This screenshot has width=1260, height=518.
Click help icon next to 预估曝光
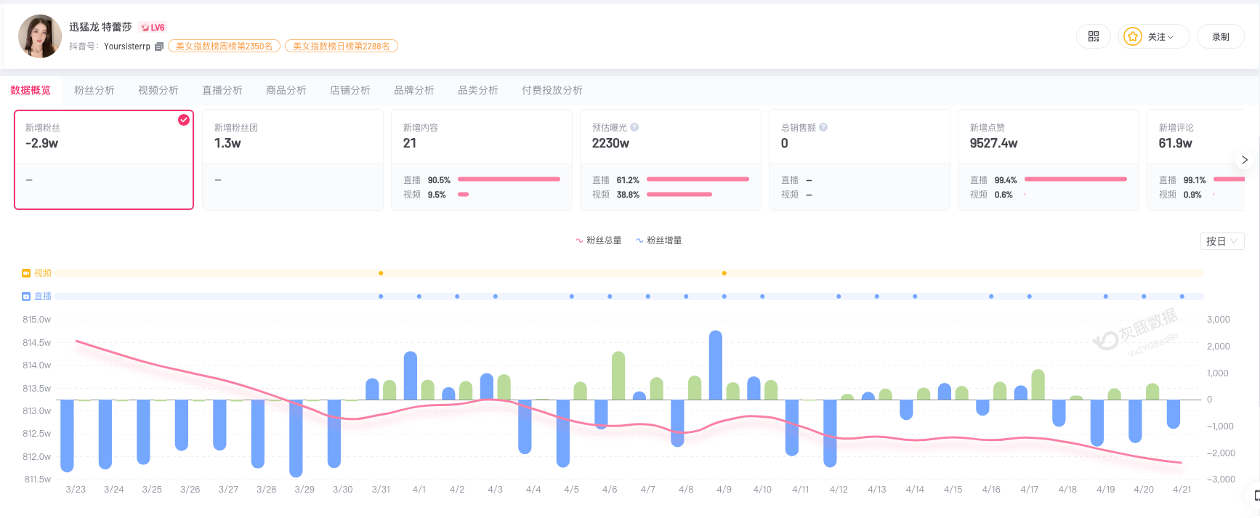pos(634,127)
